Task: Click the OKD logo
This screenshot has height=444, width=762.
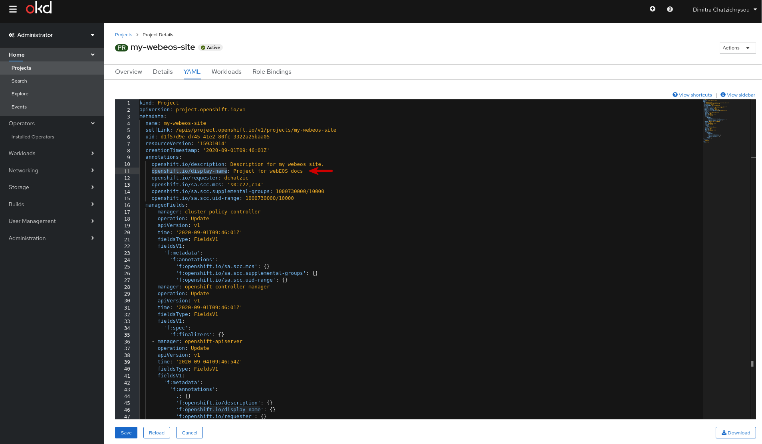Action: 39,8
